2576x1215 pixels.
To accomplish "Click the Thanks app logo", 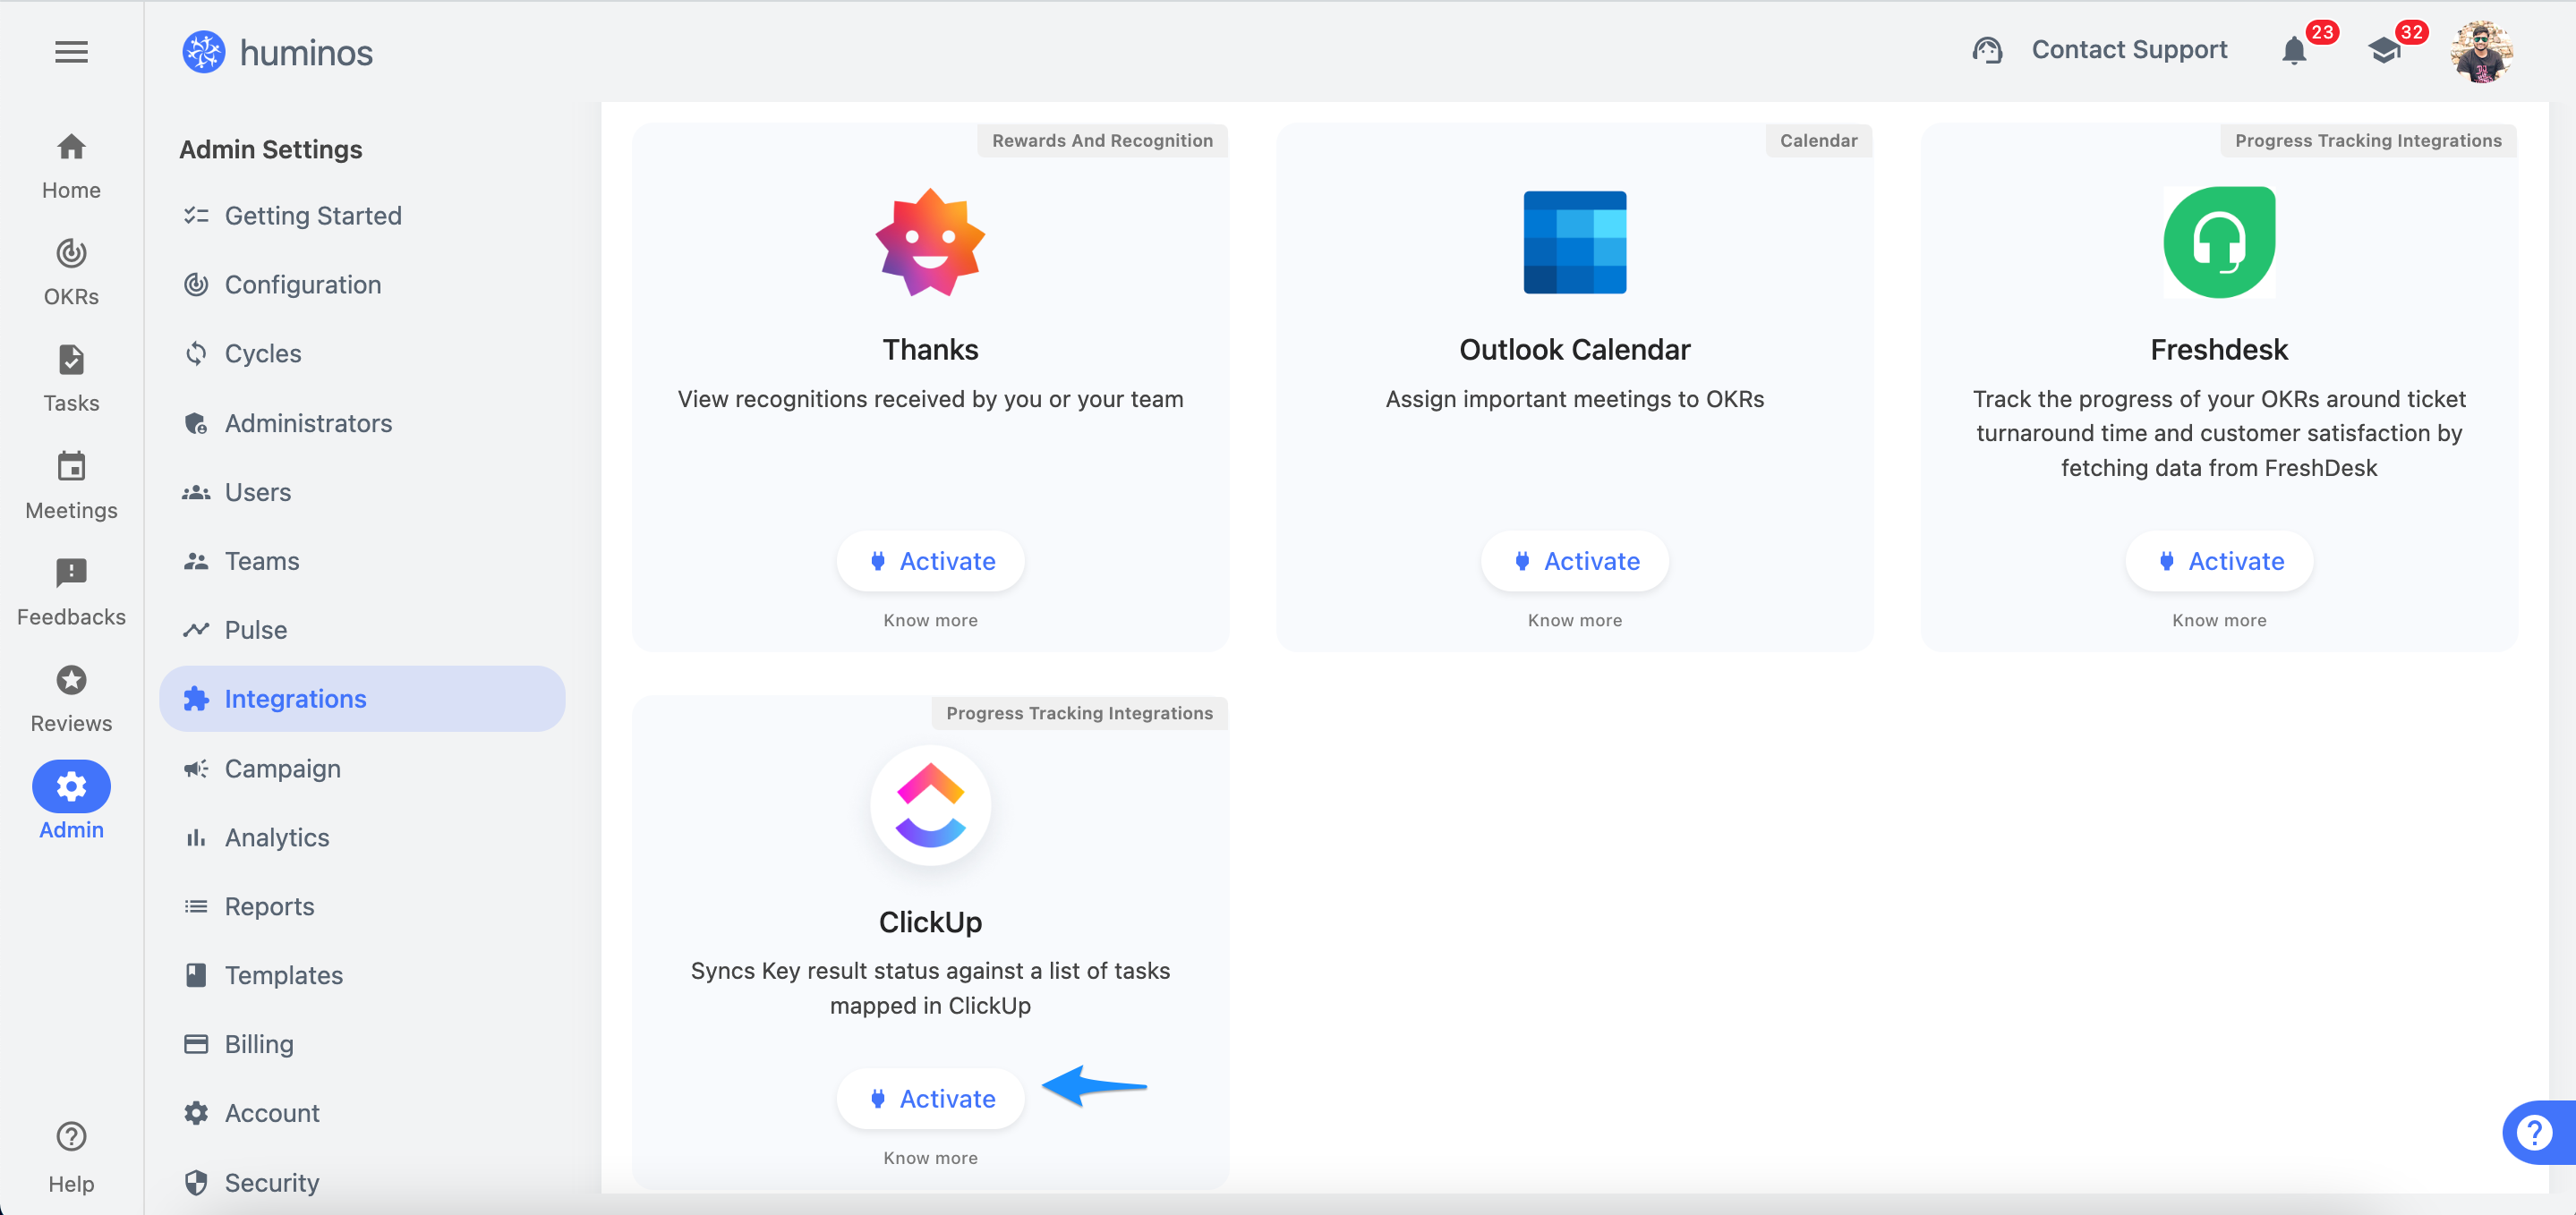I will pos(930,243).
